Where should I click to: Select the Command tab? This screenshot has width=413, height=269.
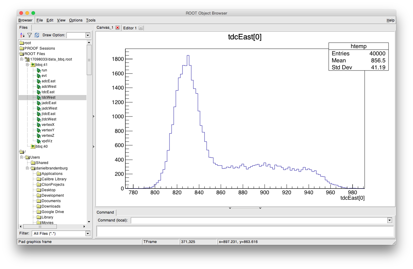pos(105,212)
